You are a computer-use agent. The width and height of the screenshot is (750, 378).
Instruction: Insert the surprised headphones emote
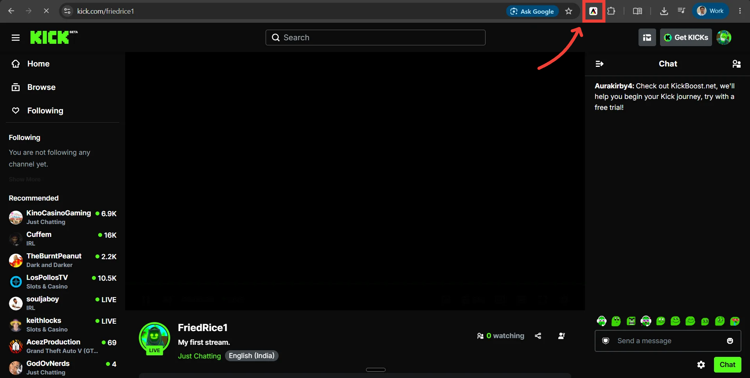click(x=646, y=321)
